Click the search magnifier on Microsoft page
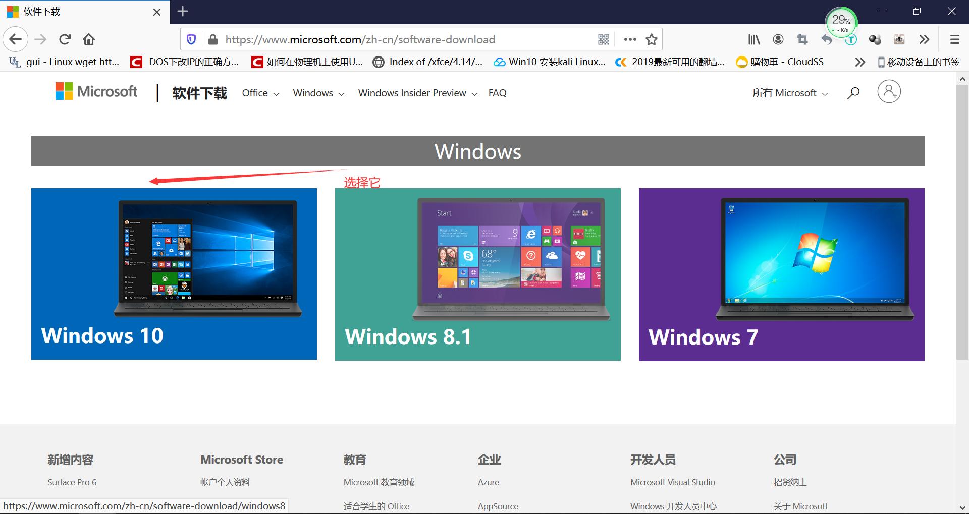The image size is (969, 514). 853,92
